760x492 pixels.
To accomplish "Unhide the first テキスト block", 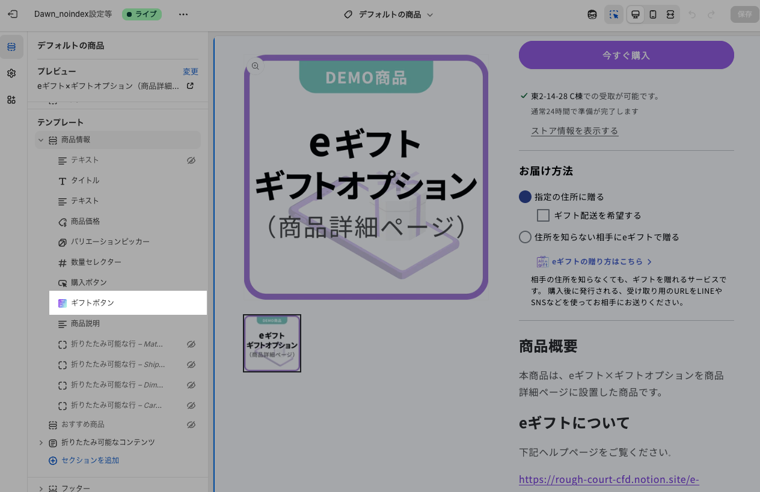I will 191,160.
